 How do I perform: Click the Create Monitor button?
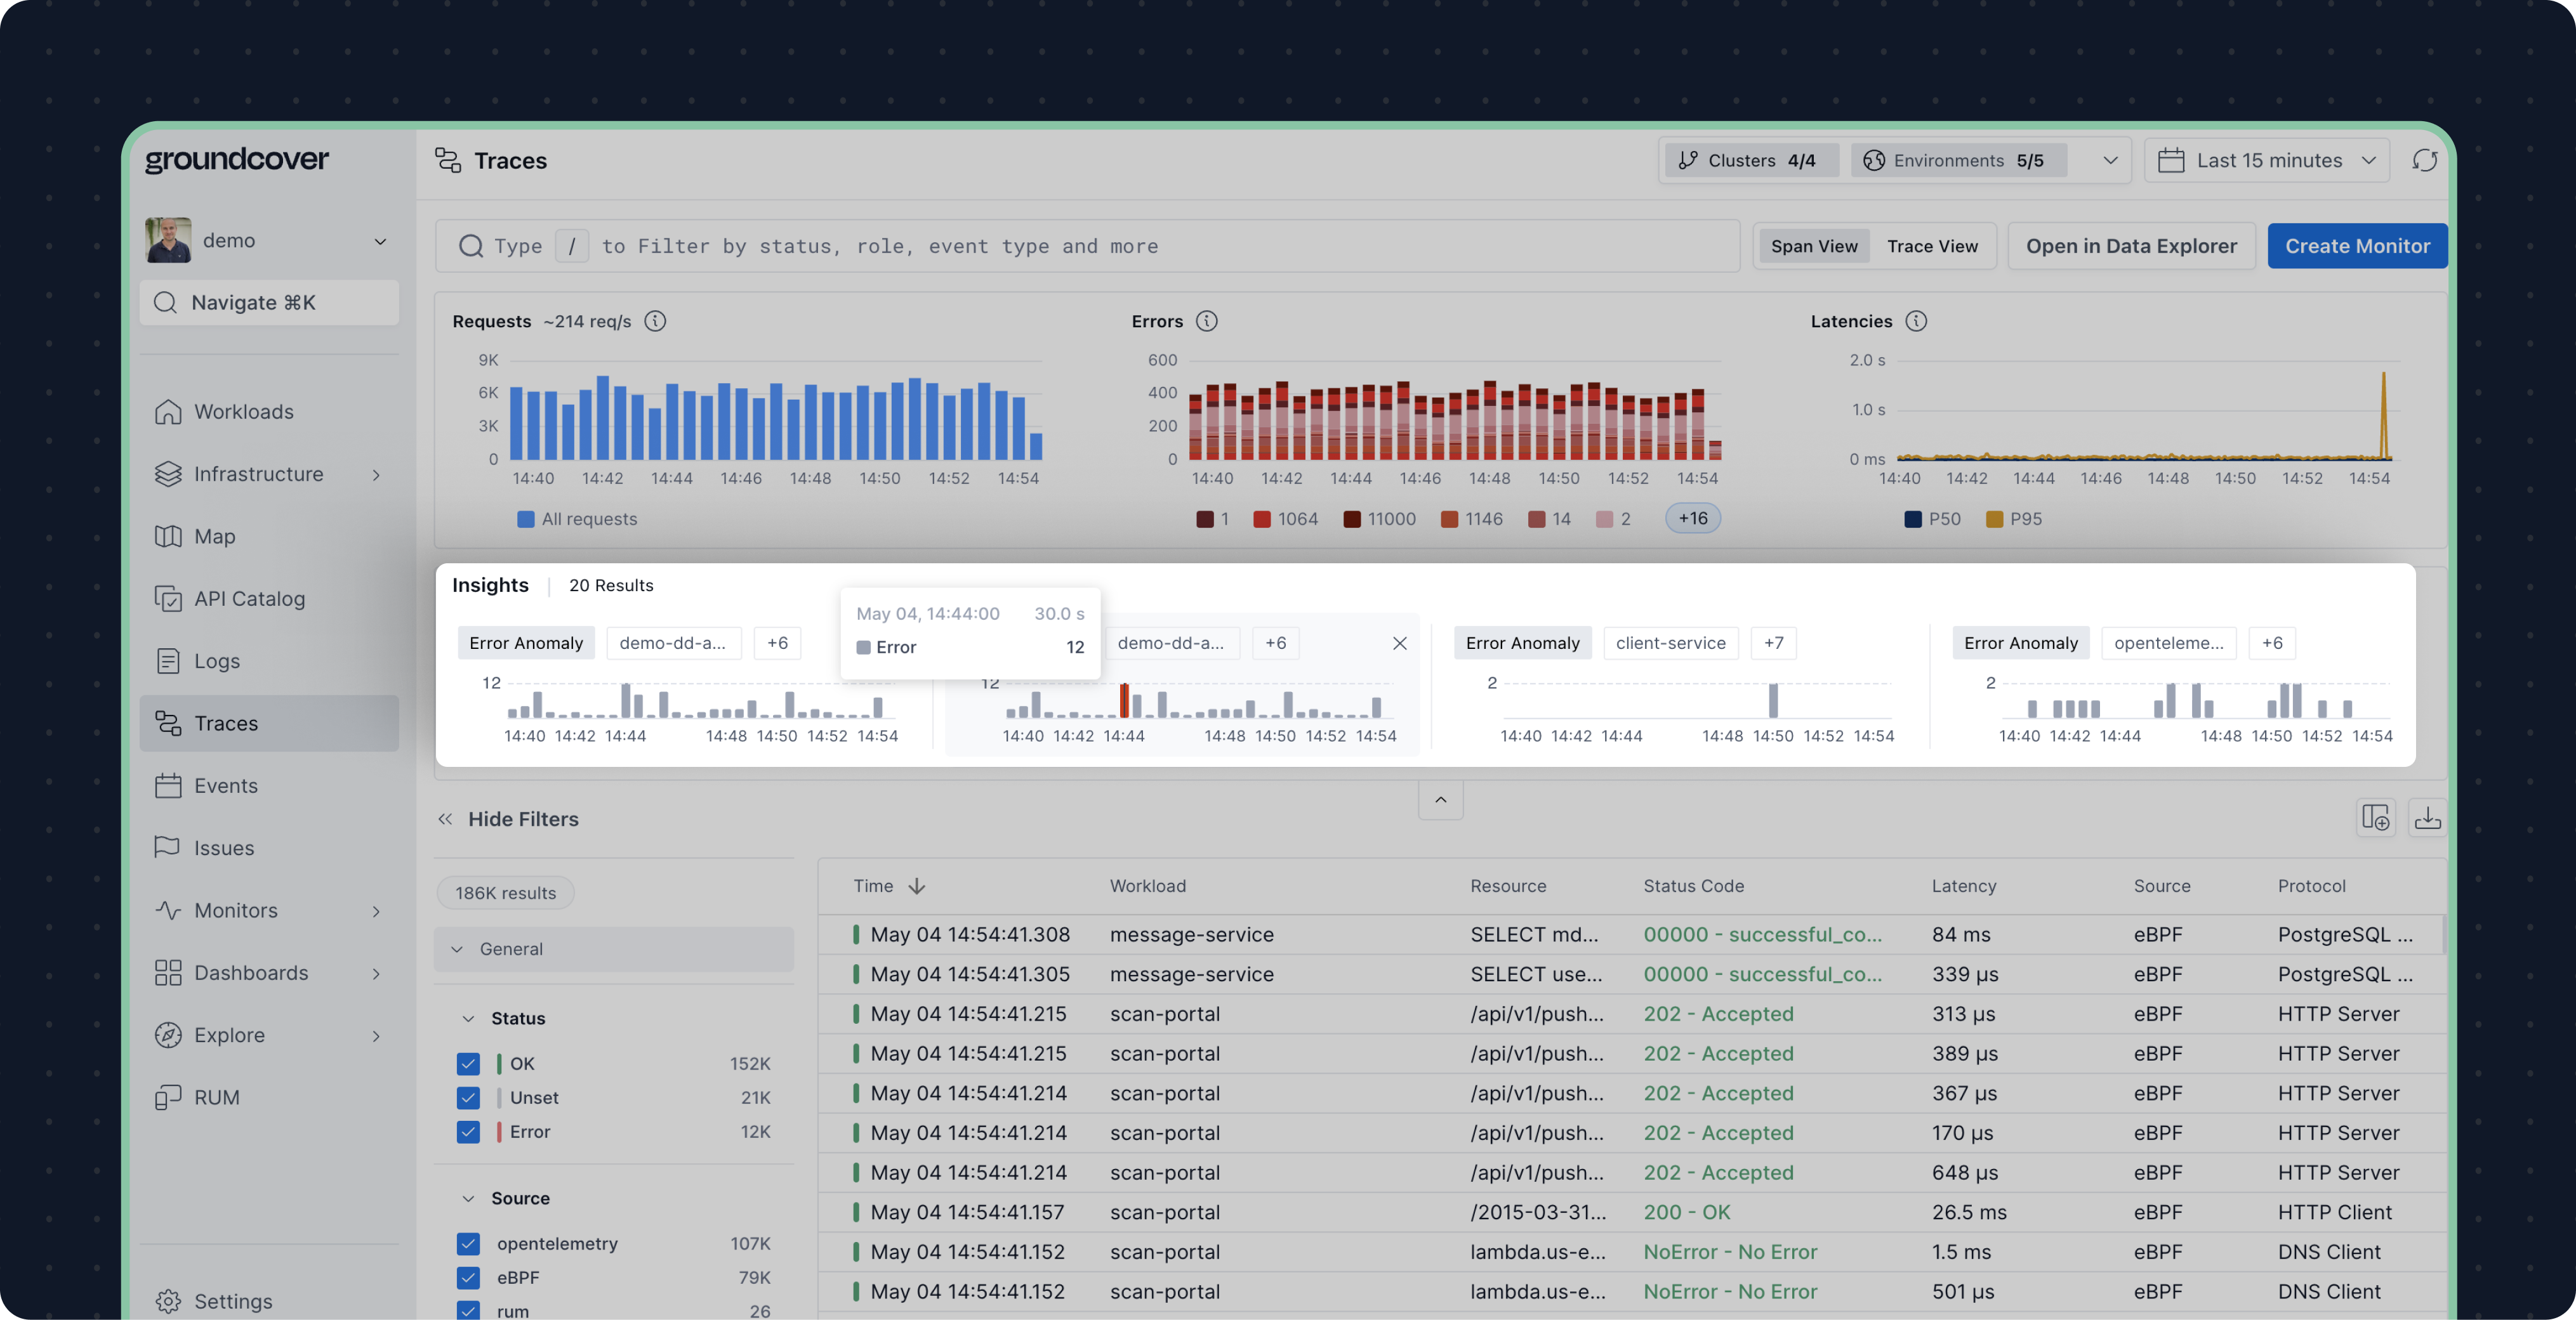pos(2356,247)
